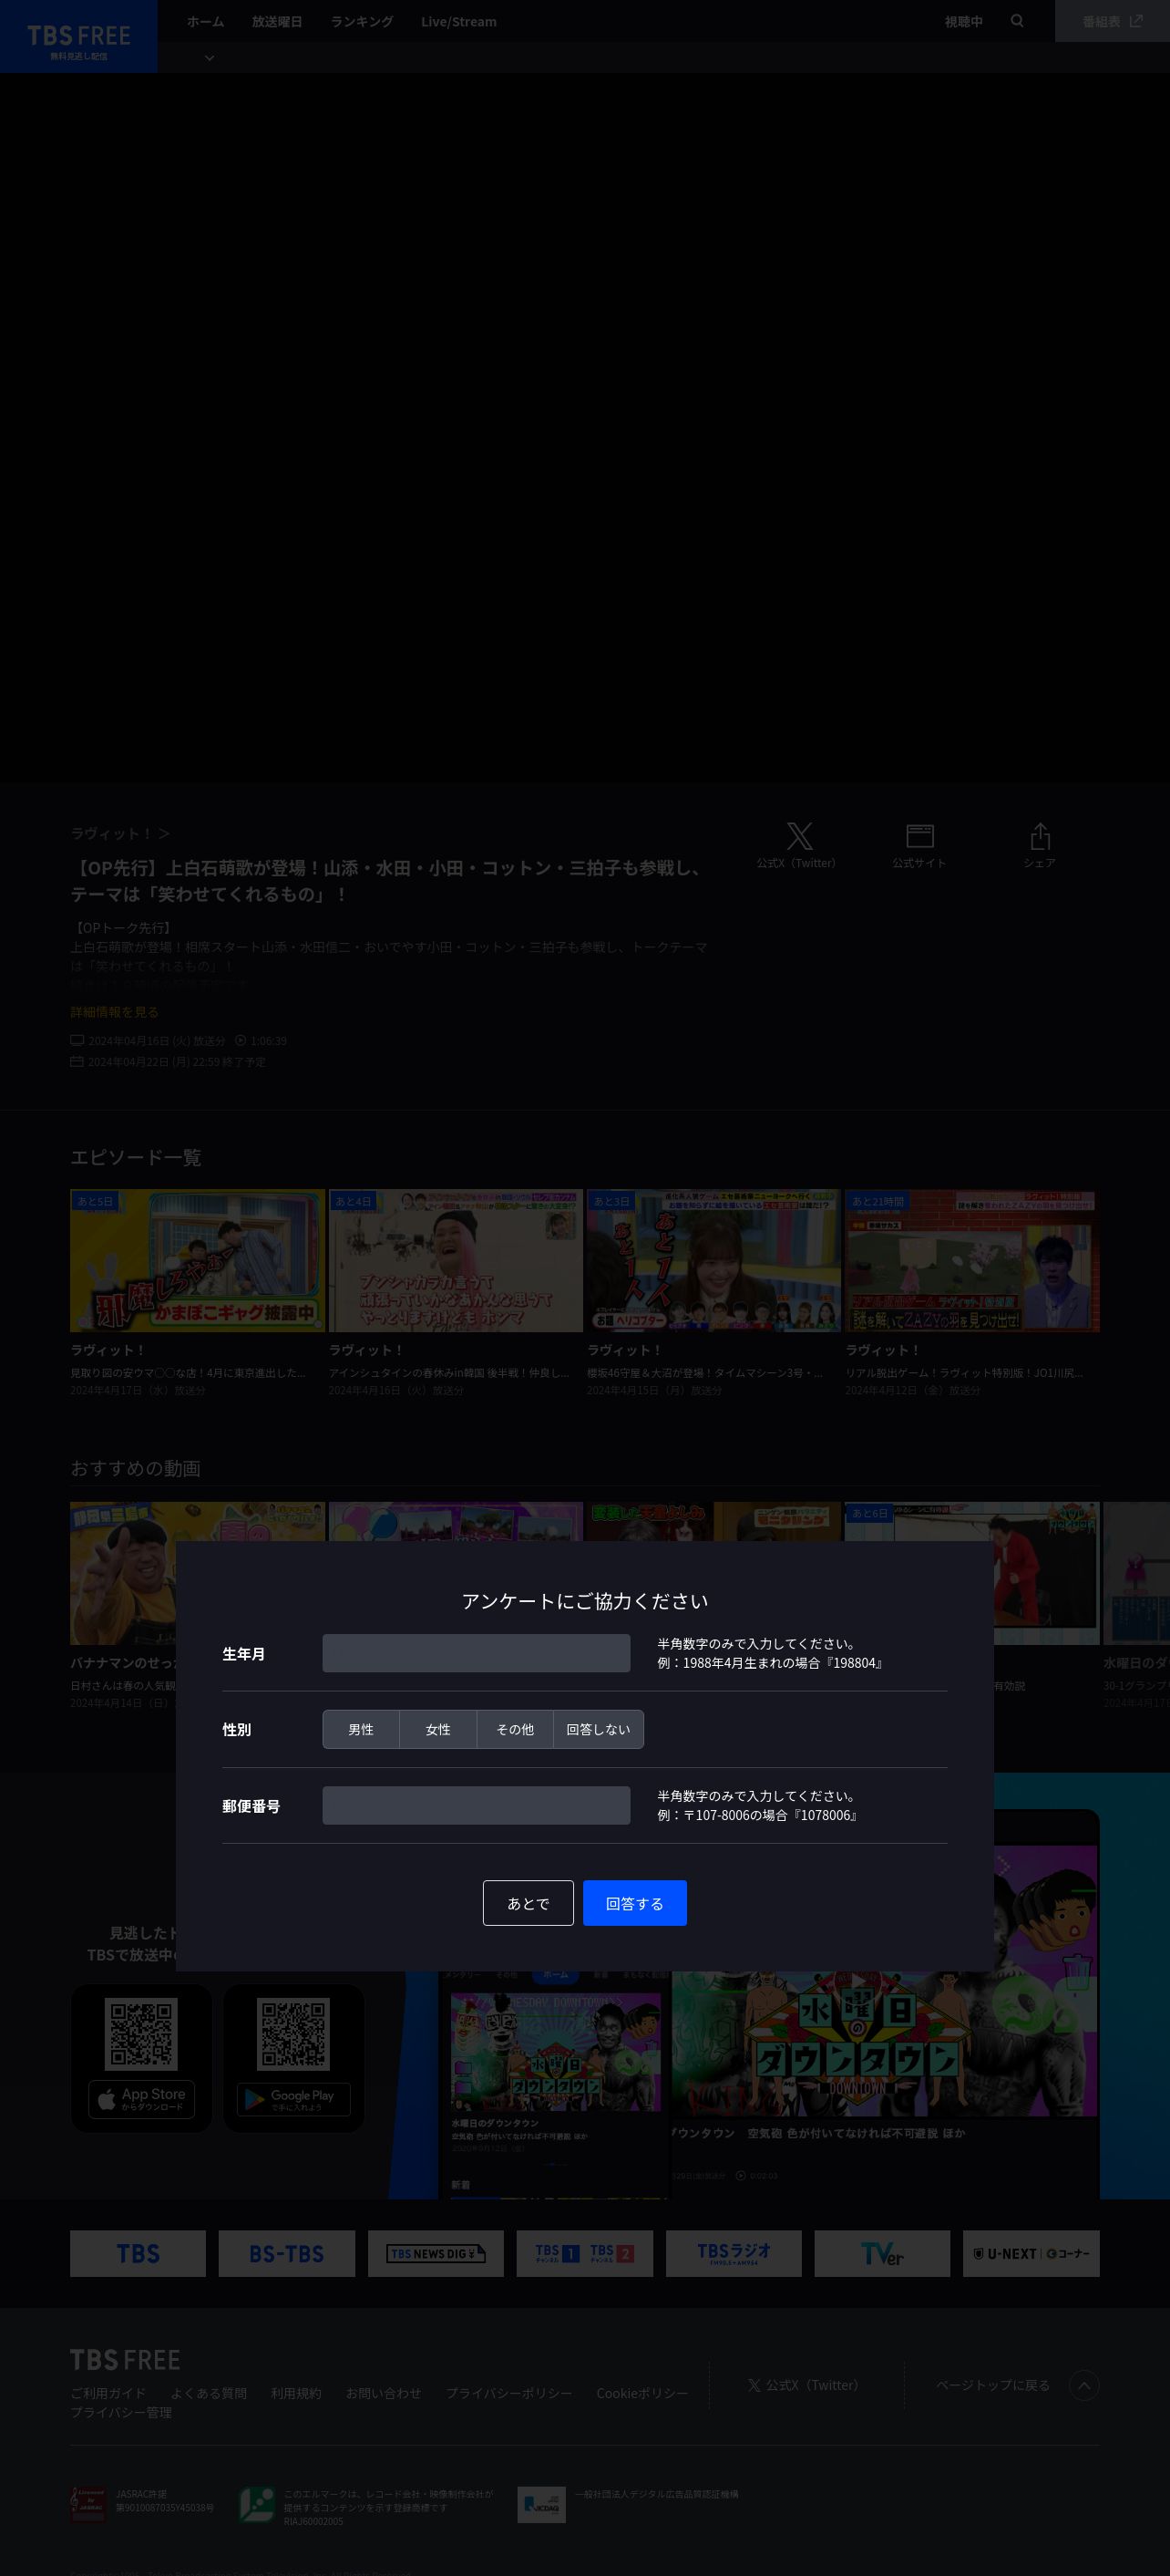The image size is (1170, 2576).
Task: Open the ご利用ガイド footer link
Action: 108,2393
